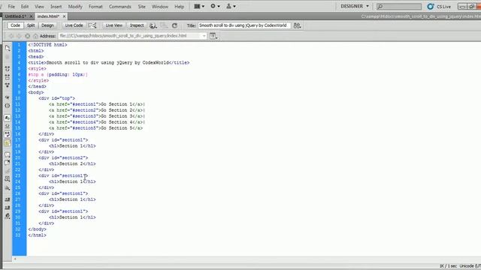Edit the document Title field
Viewport: 481px width, 270px height.
(244, 25)
